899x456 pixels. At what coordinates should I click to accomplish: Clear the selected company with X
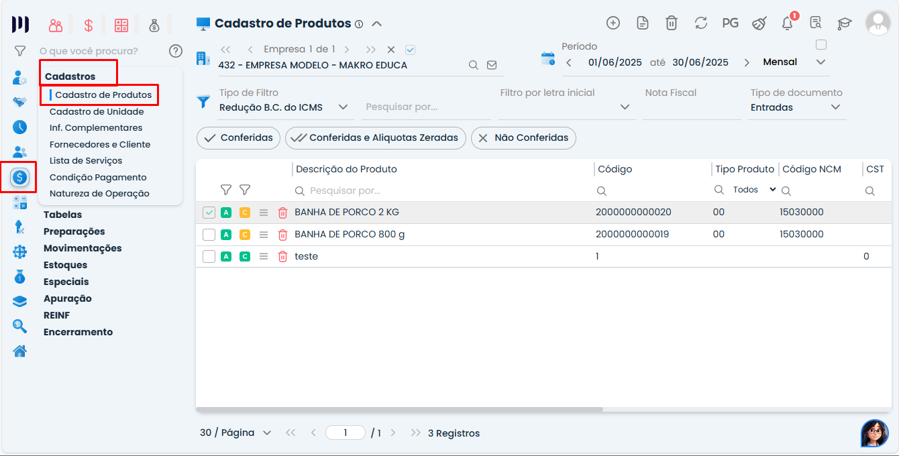[391, 50]
